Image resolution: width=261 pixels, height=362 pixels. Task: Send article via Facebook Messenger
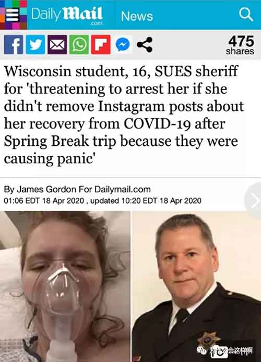click(x=123, y=45)
